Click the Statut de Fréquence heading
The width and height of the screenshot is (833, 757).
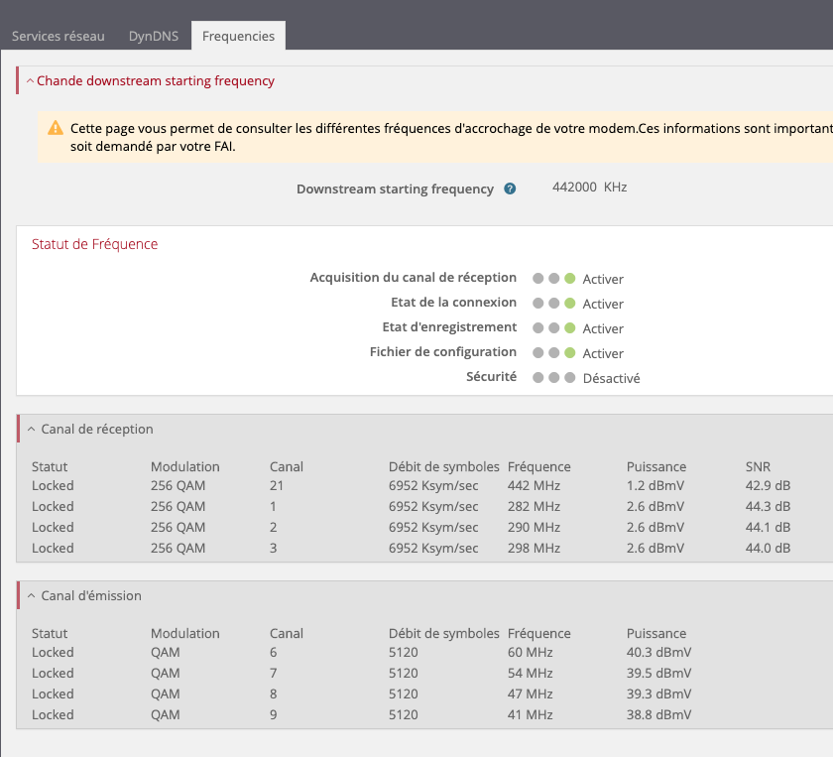(x=94, y=244)
